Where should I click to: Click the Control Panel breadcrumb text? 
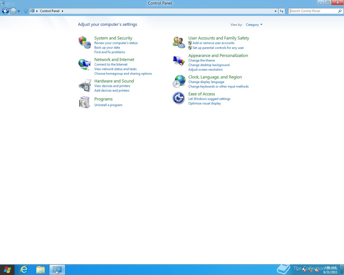[50, 11]
